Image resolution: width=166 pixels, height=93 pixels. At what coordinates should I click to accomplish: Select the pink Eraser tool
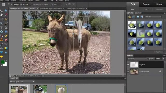click(6, 40)
